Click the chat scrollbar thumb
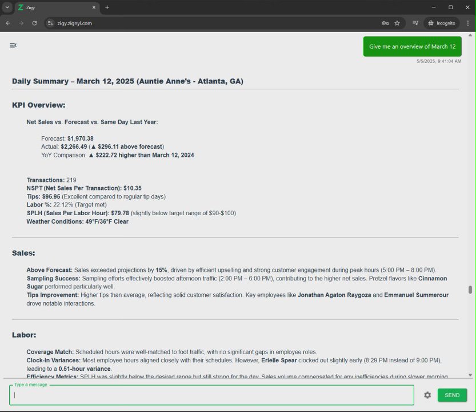Screen dimensions: 476x412 (470, 290)
